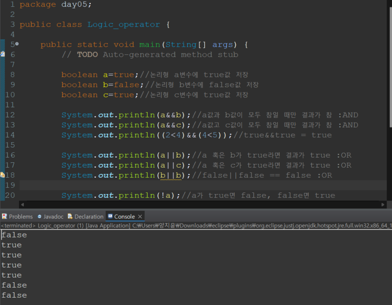Image resolution: width=392 pixels, height=305 pixels.
Task: Click println(!a) statement on line 20
Action: 121,196
